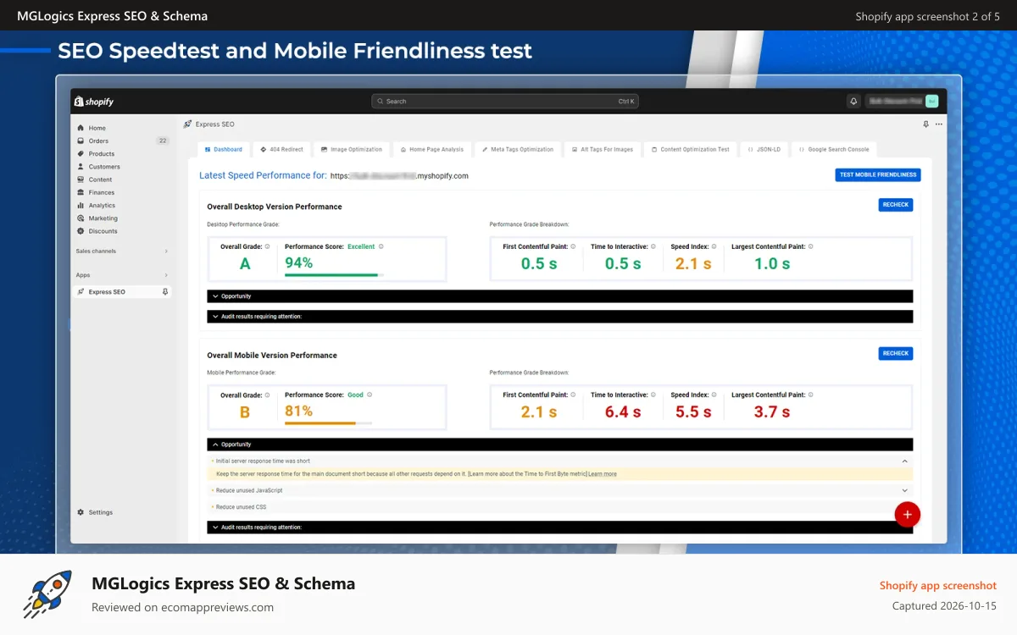
Task: Click info icon beside desktop First Contentful Paint
Action: coord(573,246)
